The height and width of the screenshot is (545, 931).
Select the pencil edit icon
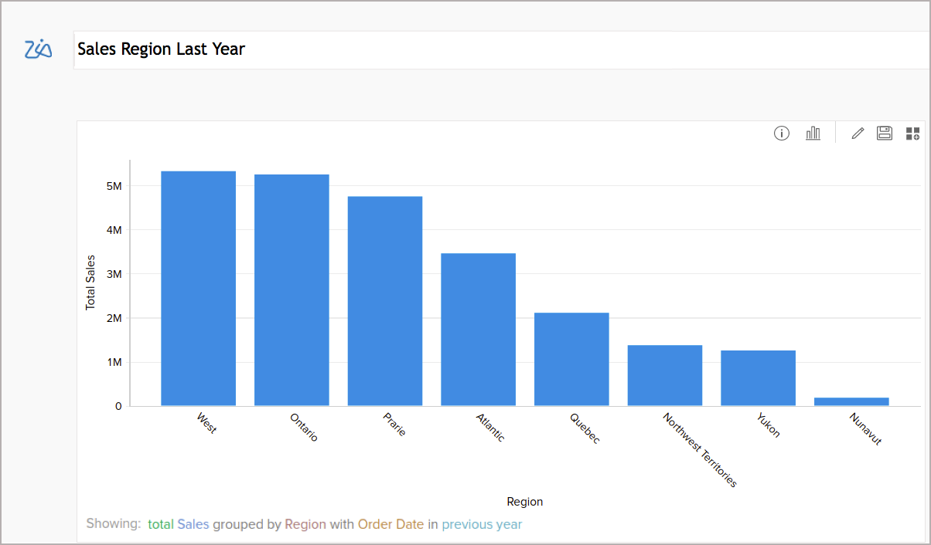857,133
